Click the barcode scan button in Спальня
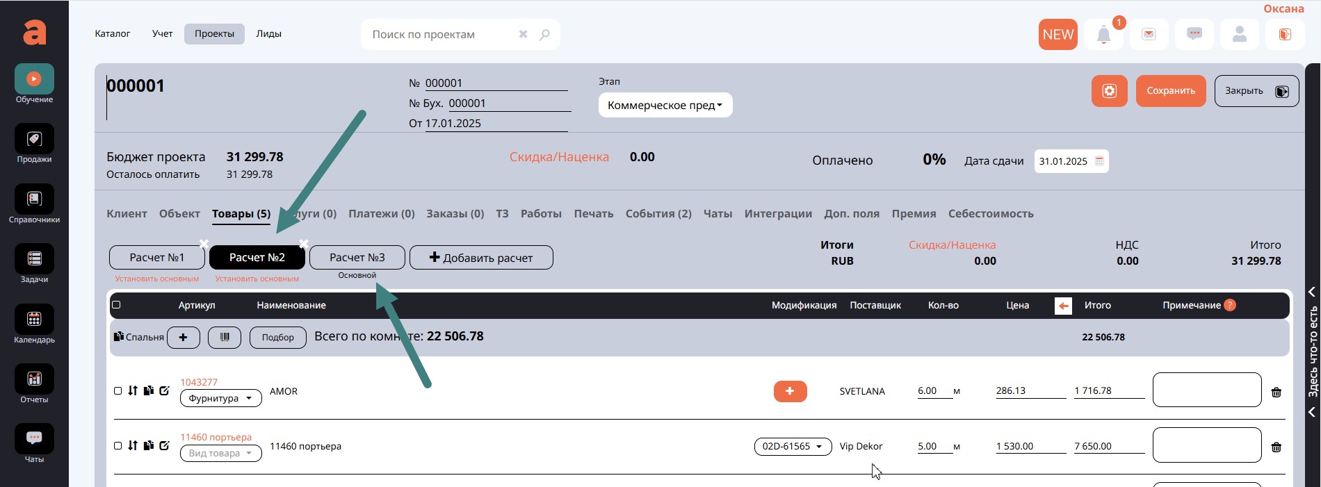 tap(225, 337)
